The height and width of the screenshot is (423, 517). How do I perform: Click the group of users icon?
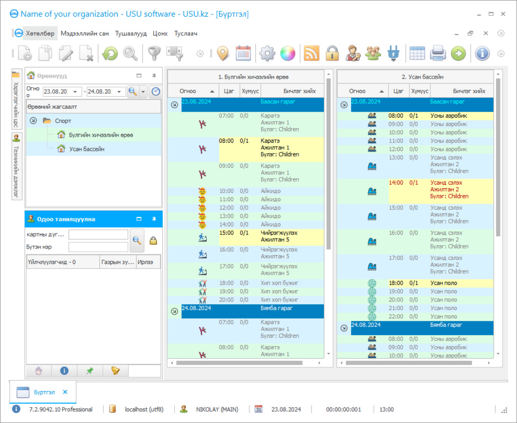click(x=373, y=54)
